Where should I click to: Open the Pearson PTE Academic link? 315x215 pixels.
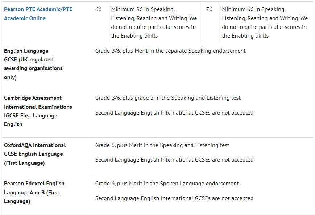[38, 14]
